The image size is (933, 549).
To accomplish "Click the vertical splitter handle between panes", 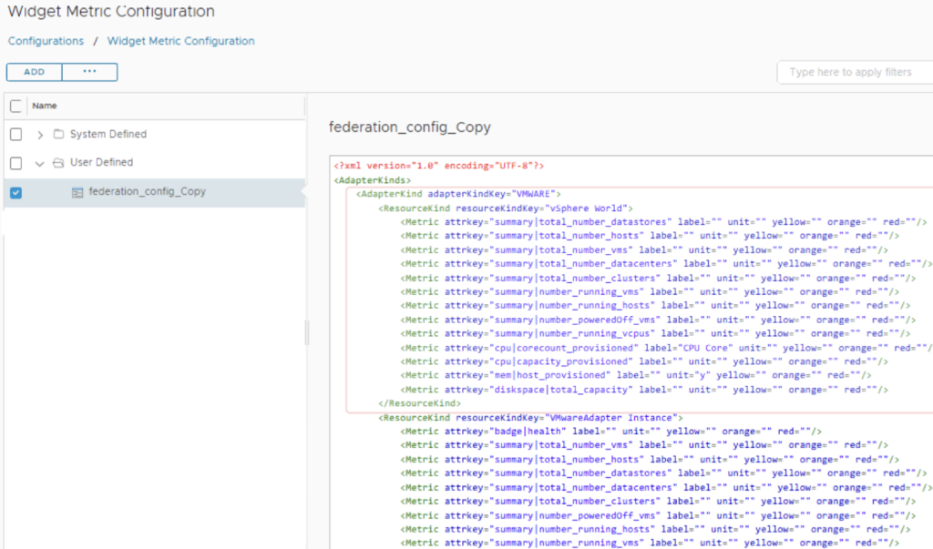I will (307, 333).
